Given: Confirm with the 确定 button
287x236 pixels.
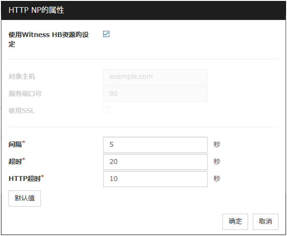Looking at the screenshot, I should (x=235, y=221).
